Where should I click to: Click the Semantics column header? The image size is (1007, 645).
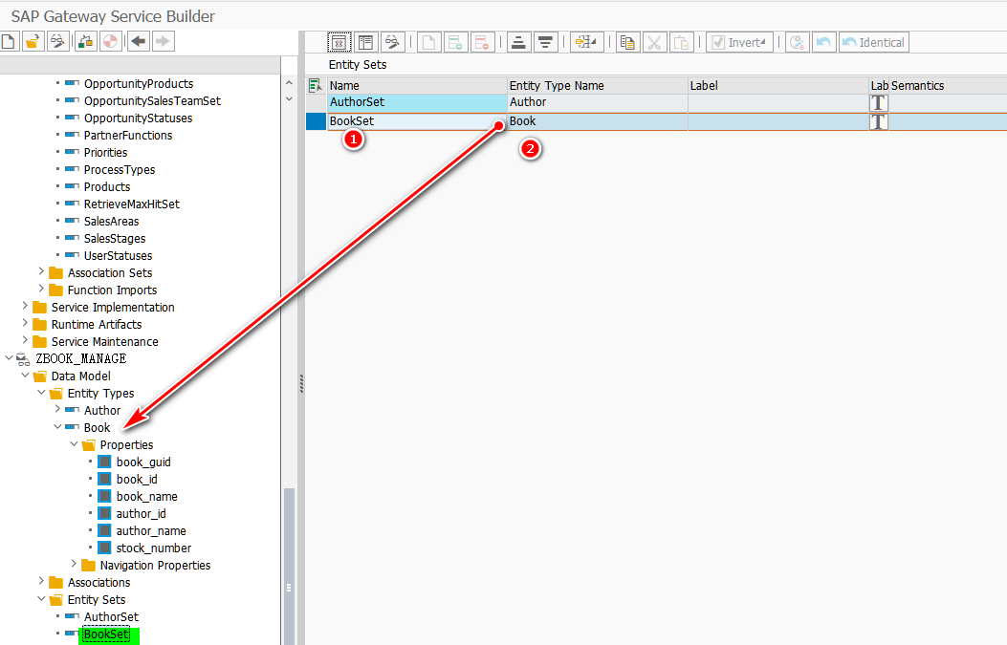point(948,85)
